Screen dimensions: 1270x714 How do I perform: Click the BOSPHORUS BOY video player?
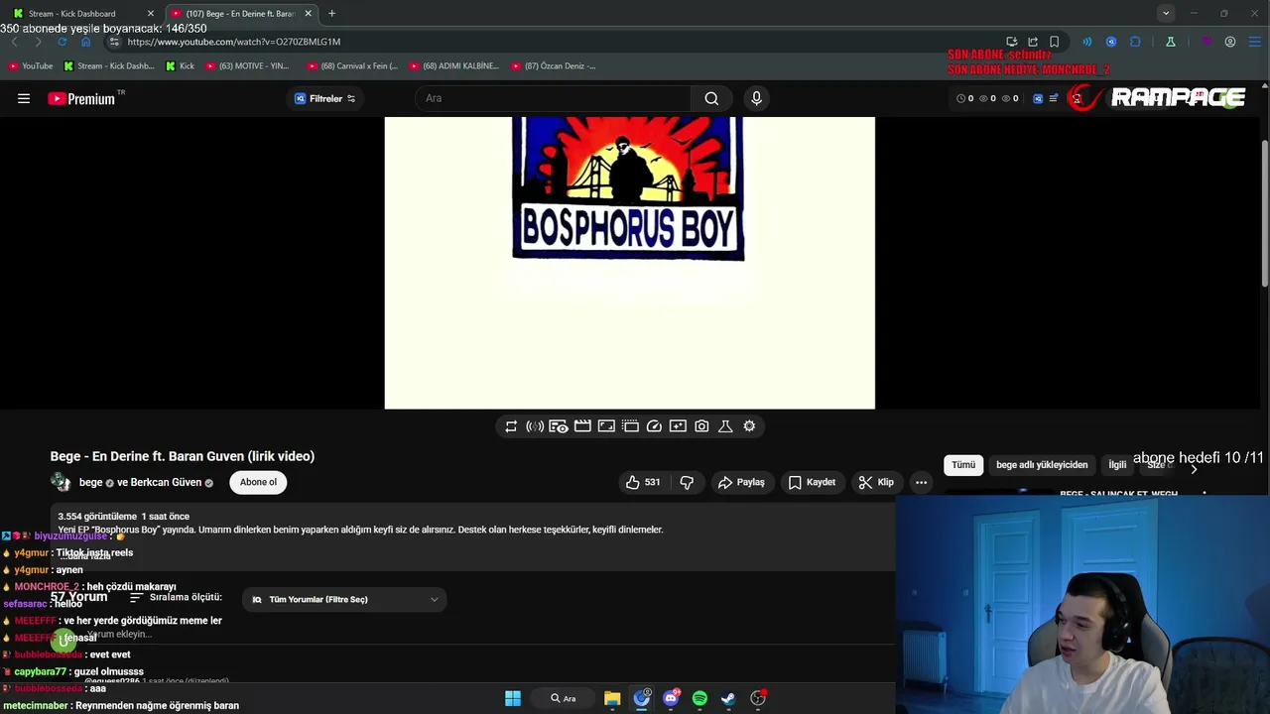point(630,263)
